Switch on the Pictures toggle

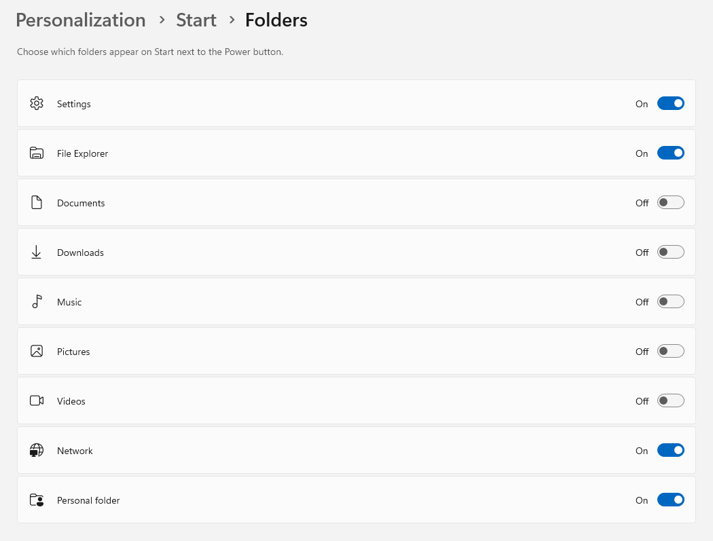click(670, 351)
